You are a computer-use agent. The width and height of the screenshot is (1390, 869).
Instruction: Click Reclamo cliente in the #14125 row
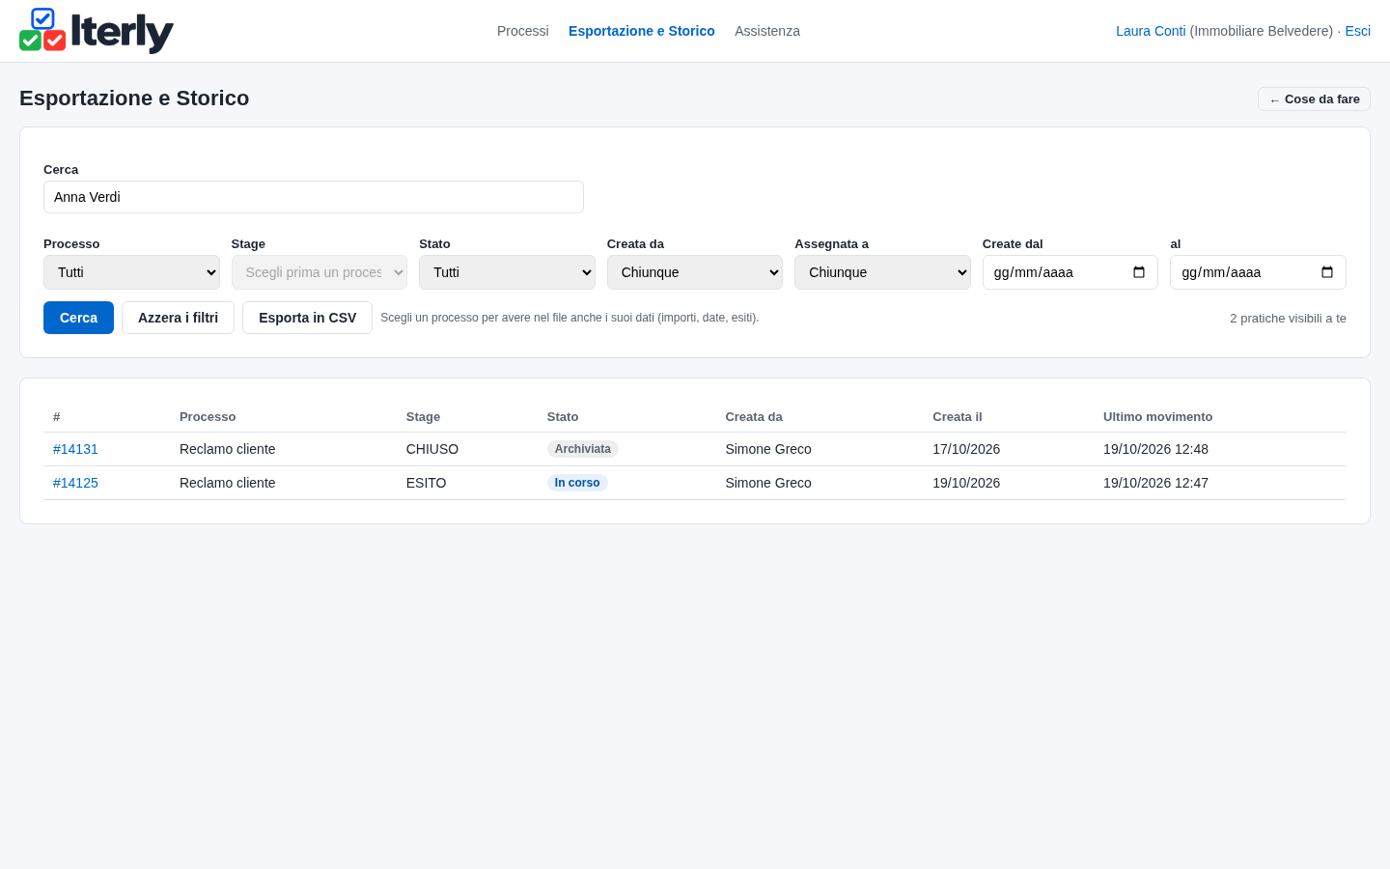click(x=227, y=483)
